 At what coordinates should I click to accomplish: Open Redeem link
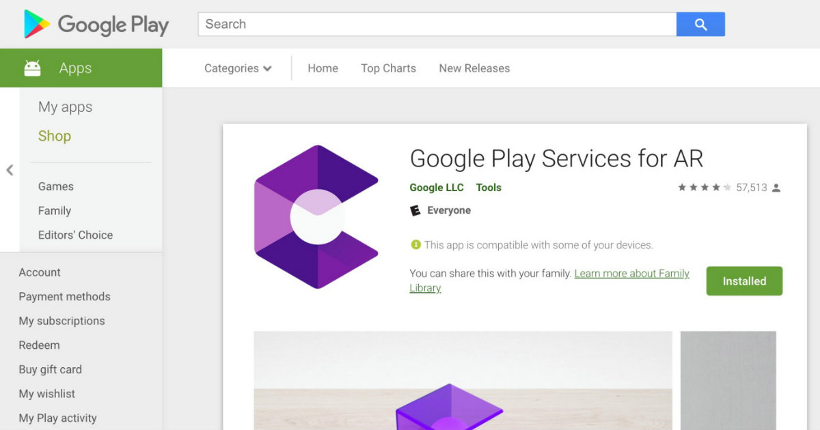coord(39,345)
